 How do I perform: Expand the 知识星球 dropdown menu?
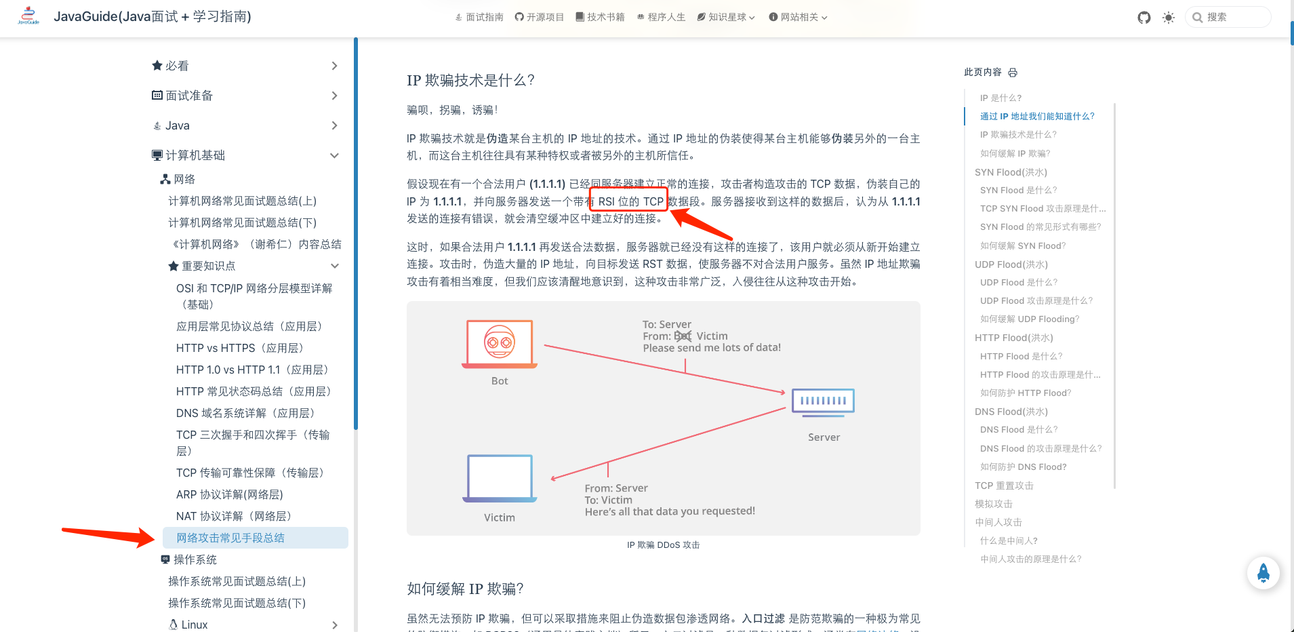[725, 17]
